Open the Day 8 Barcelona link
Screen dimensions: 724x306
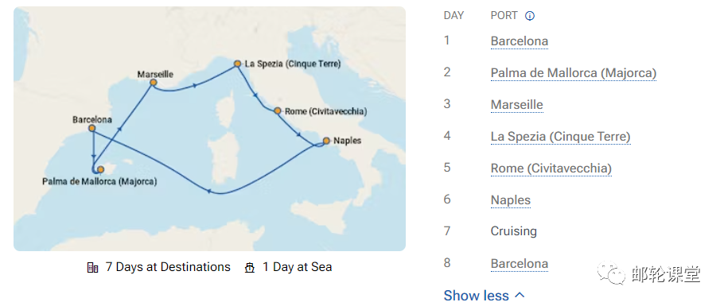[520, 264]
